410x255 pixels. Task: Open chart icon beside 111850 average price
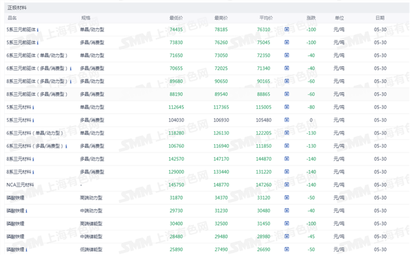tap(287, 146)
